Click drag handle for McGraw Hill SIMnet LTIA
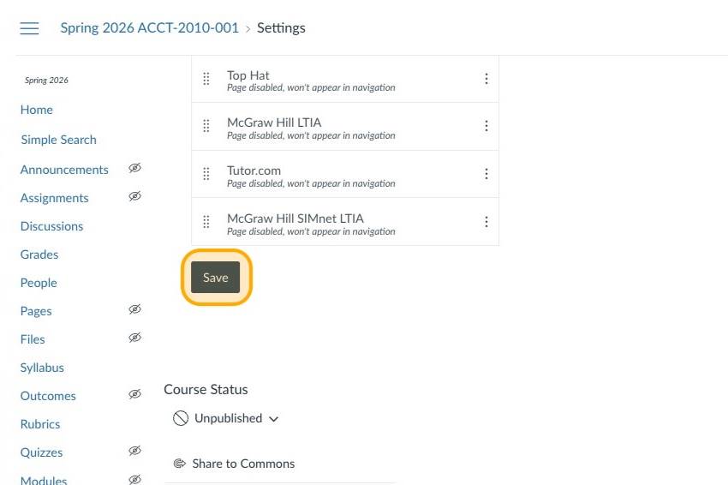This screenshot has width=728, height=485. click(x=206, y=222)
